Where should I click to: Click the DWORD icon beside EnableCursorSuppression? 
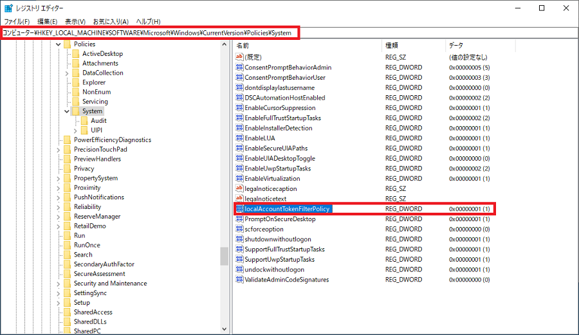click(x=239, y=108)
